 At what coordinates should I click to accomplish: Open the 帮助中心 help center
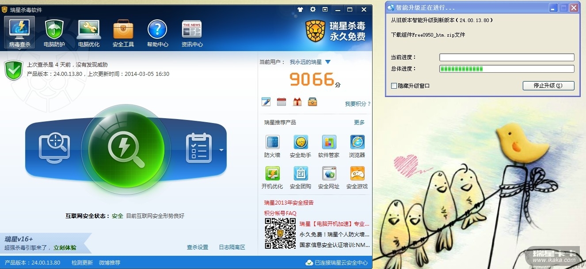click(x=157, y=32)
